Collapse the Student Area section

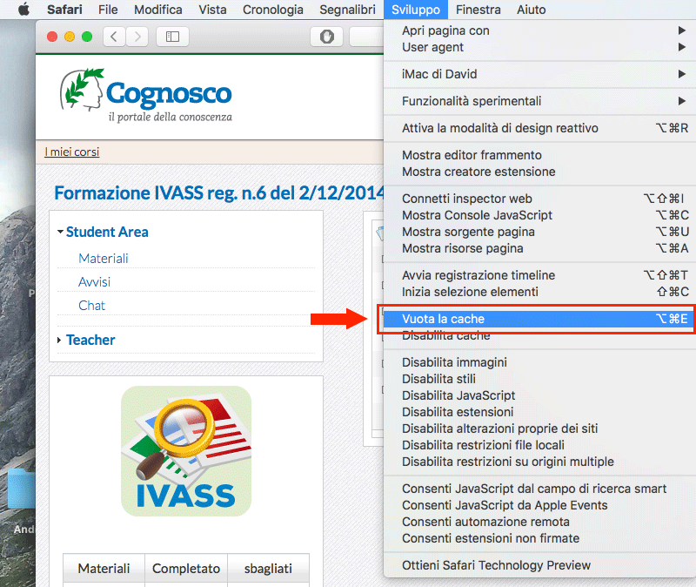click(60, 232)
